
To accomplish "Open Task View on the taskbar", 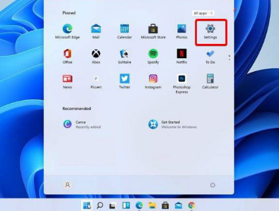I will click(x=112, y=205).
